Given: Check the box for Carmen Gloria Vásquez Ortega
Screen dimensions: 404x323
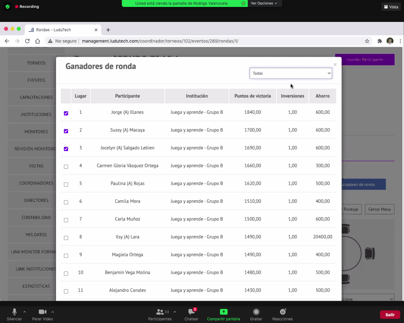Looking at the screenshot, I should tap(66, 167).
